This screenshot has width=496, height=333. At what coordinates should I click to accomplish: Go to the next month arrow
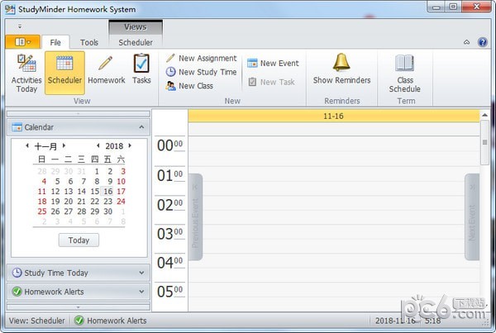(64, 145)
